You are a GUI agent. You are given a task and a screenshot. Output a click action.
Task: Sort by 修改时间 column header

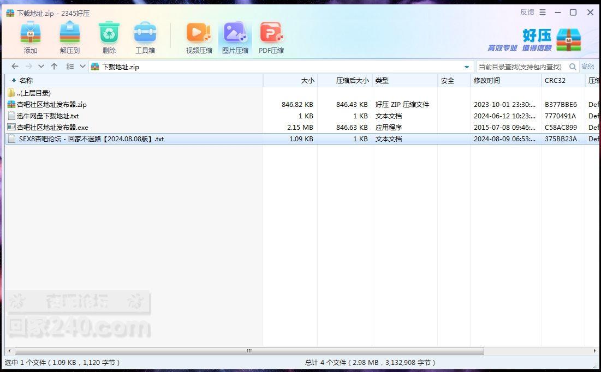point(505,80)
